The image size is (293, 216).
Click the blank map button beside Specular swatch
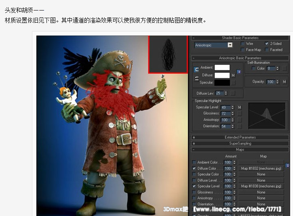233,82
